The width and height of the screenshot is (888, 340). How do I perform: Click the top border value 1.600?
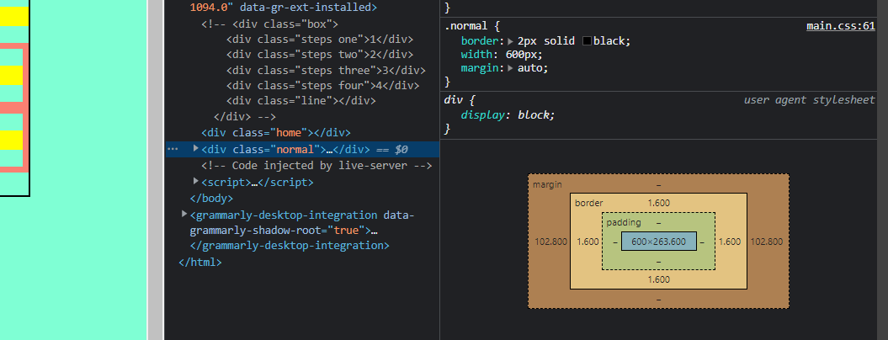click(659, 203)
